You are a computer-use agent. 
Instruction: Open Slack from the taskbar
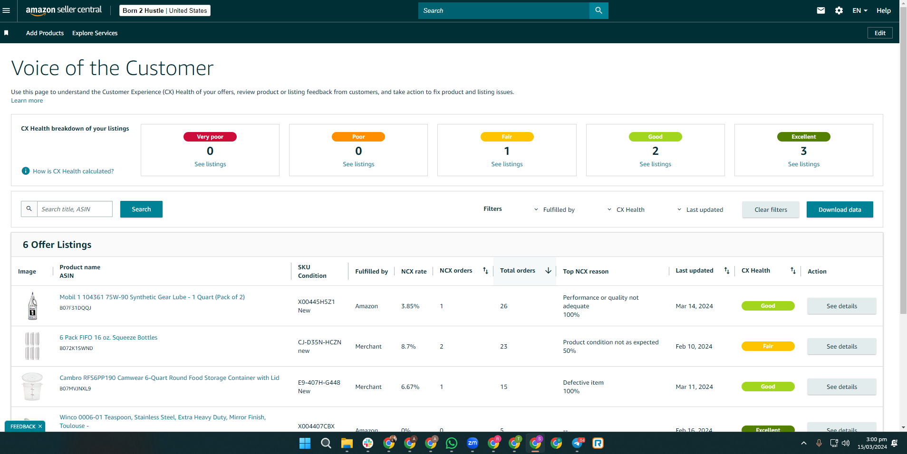(367, 444)
